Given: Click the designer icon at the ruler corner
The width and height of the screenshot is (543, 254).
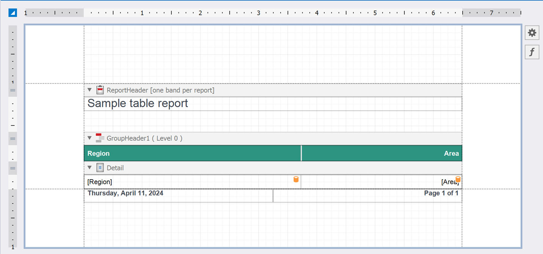Looking at the screenshot, I should [x=13, y=12].
